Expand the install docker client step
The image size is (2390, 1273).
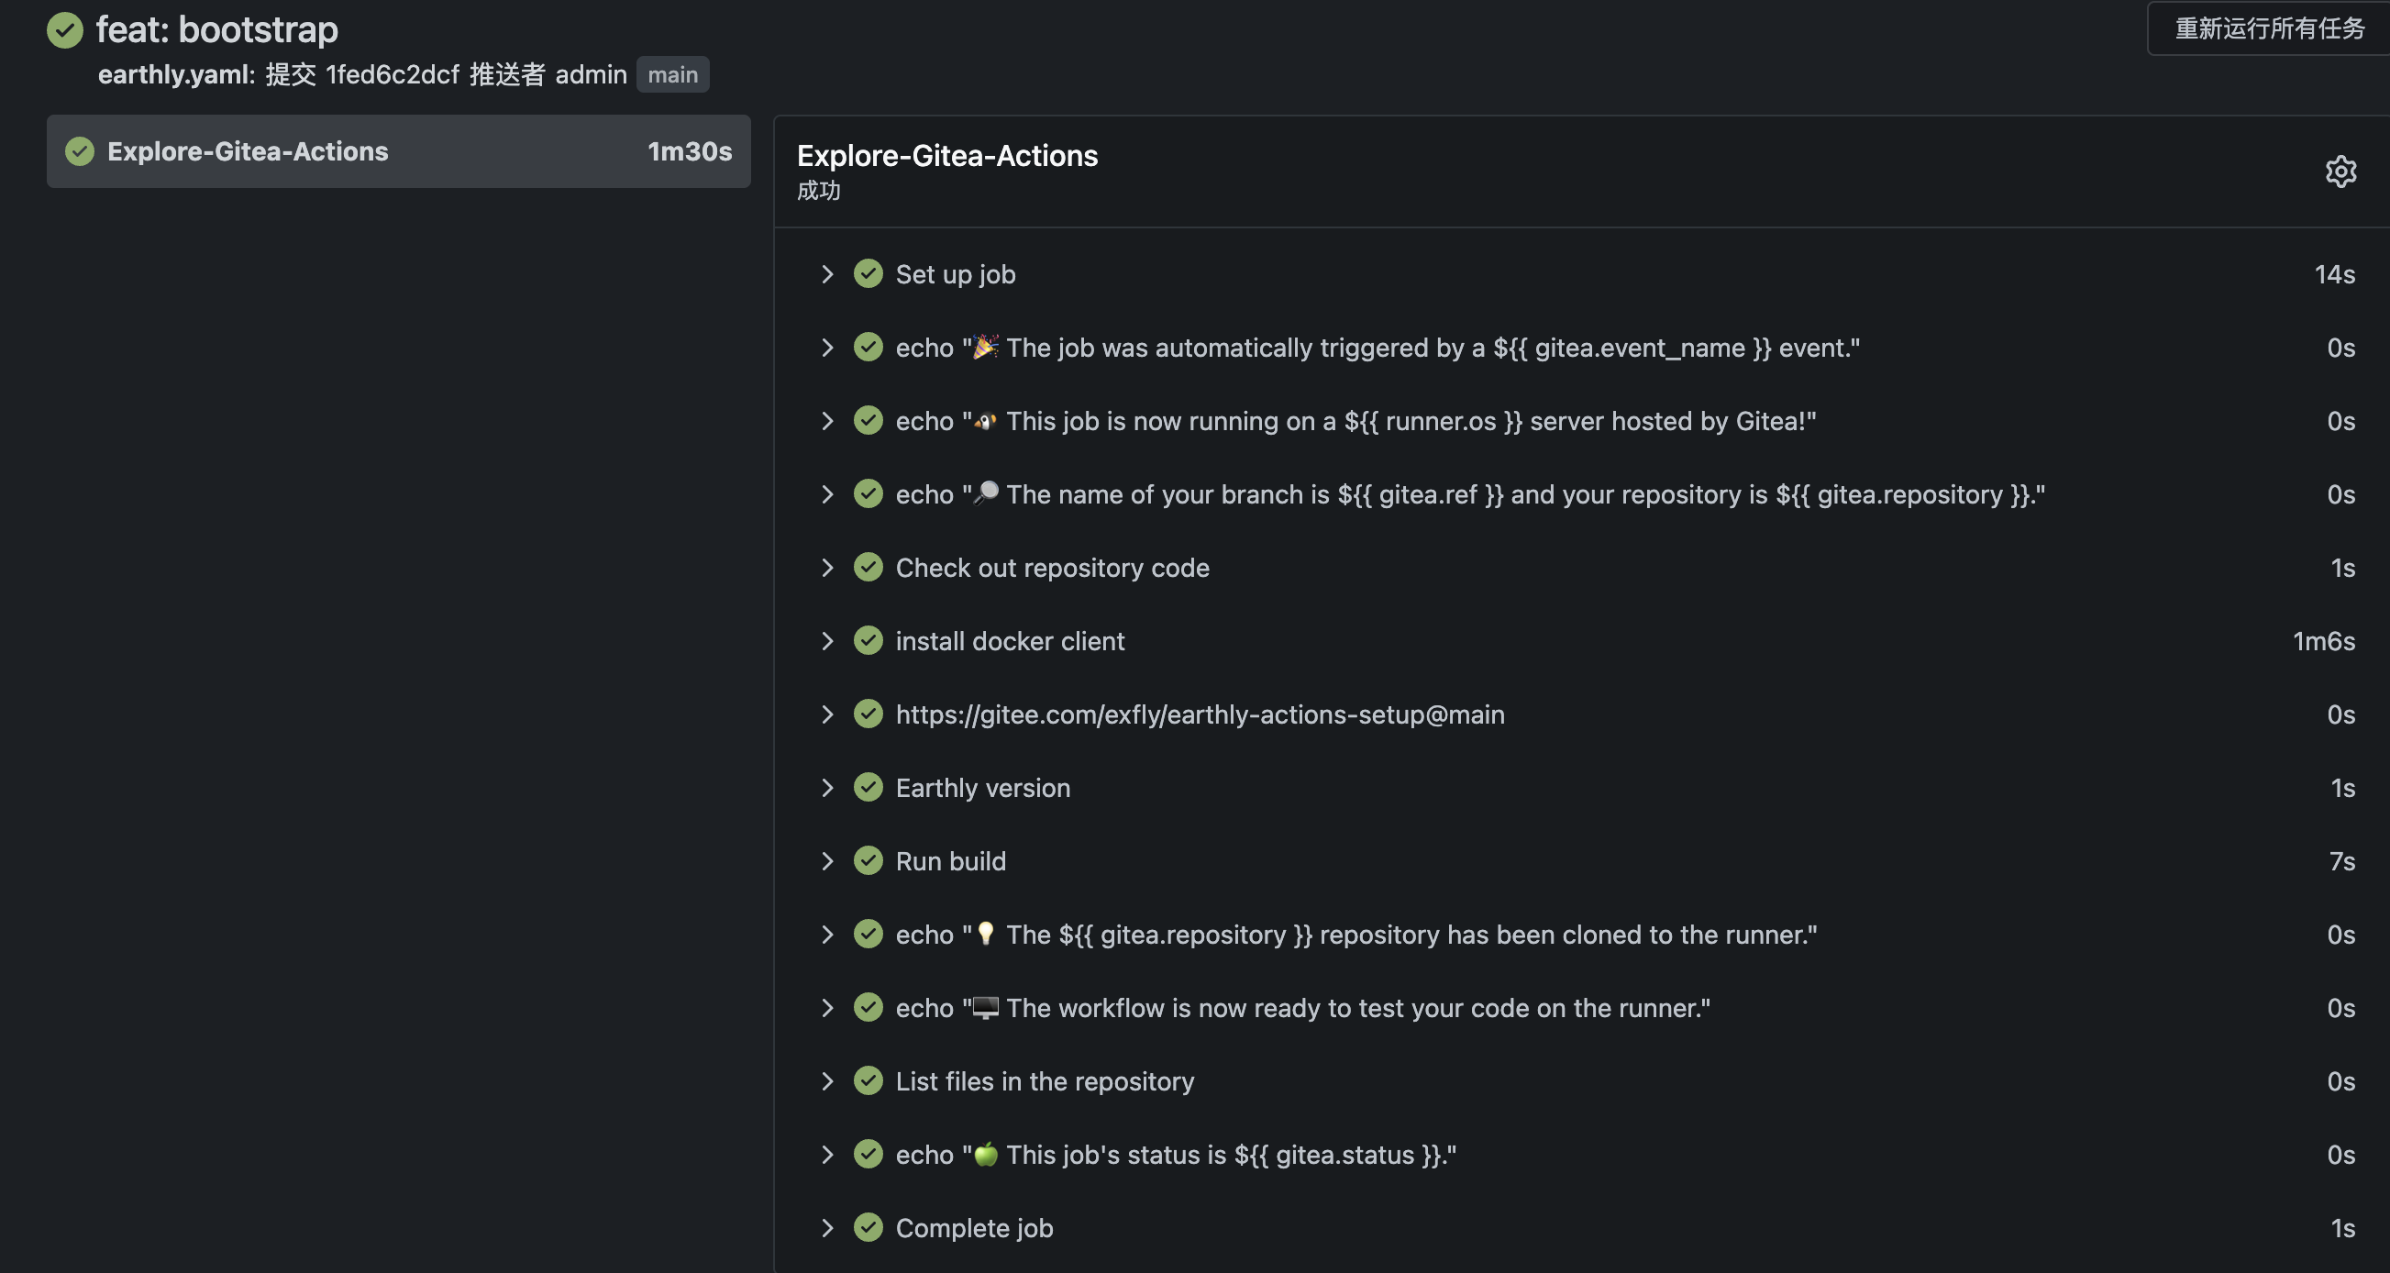point(826,640)
